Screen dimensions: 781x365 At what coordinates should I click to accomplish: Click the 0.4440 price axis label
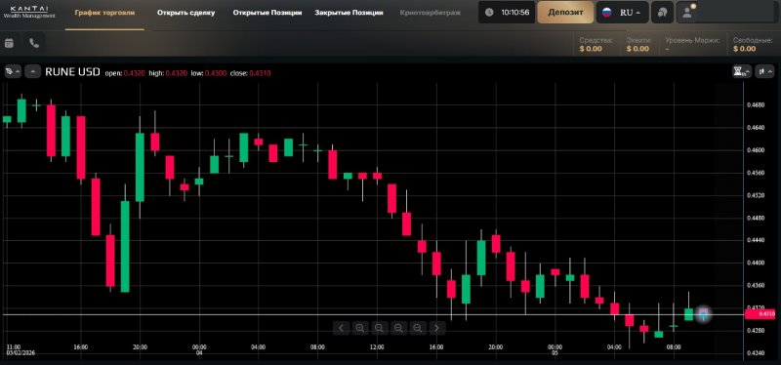[756, 240]
